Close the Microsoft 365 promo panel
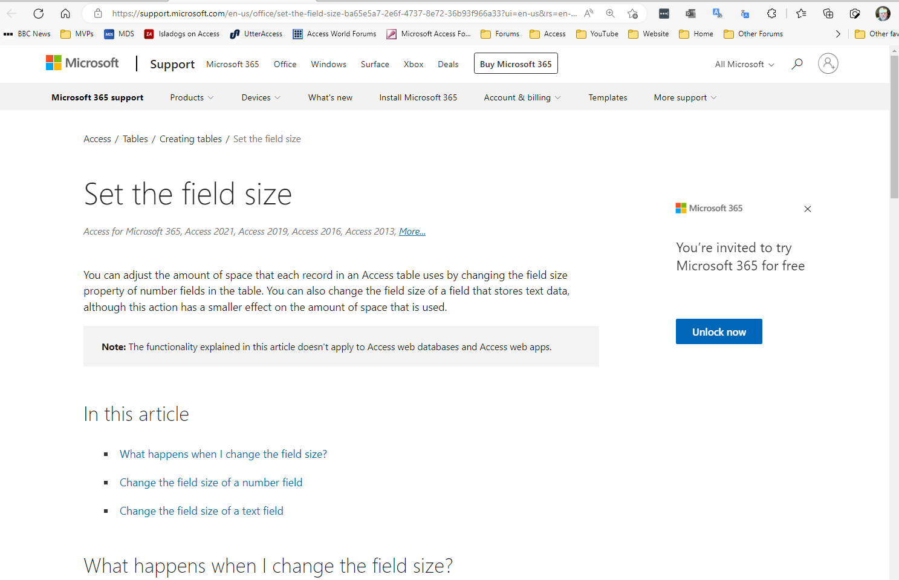The width and height of the screenshot is (899, 580). pos(808,209)
